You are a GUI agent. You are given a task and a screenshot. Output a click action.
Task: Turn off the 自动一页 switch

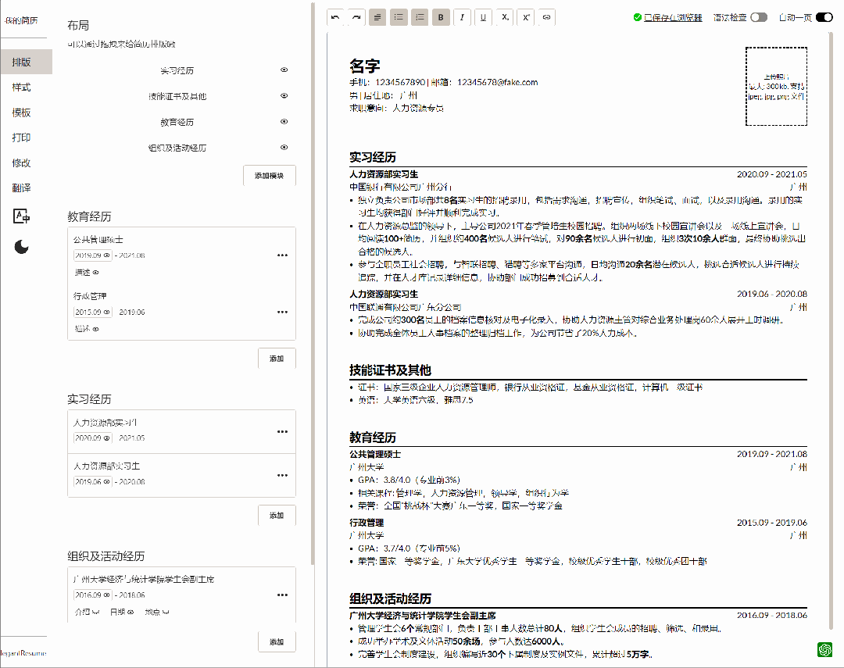(824, 17)
